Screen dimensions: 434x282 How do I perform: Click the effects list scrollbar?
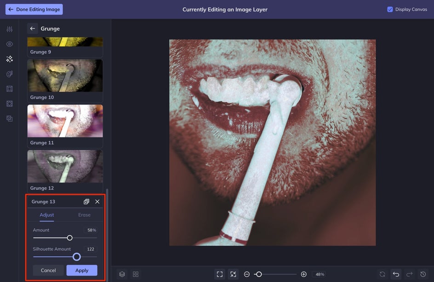pos(107,235)
